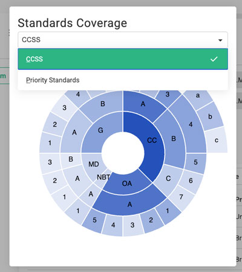Click the MD domain segment
The image size is (242, 272).
tap(94, 164)
